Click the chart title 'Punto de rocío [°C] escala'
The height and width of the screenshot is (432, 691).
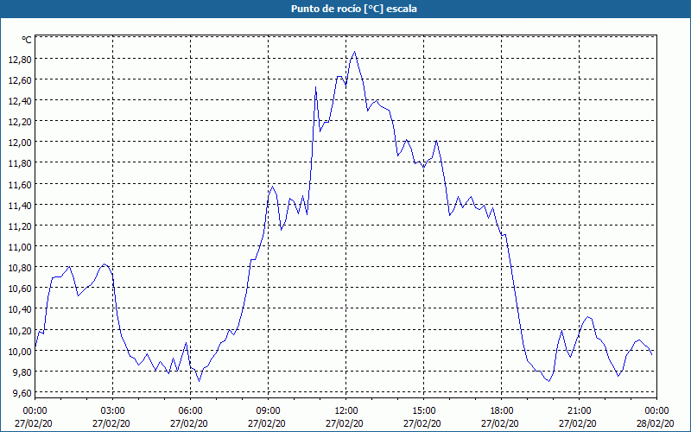click(x=354, y=9)
